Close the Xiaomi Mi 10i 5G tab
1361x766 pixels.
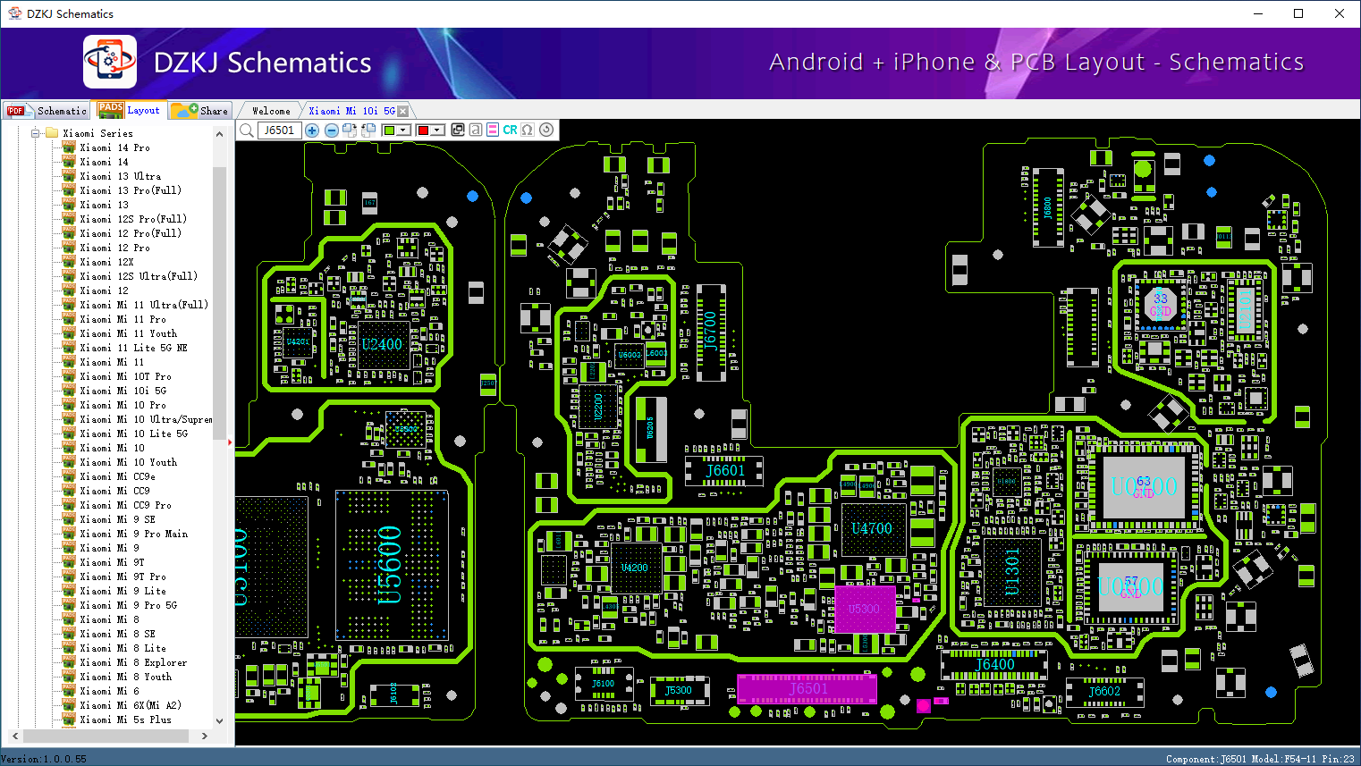click(x=403, y=111)
